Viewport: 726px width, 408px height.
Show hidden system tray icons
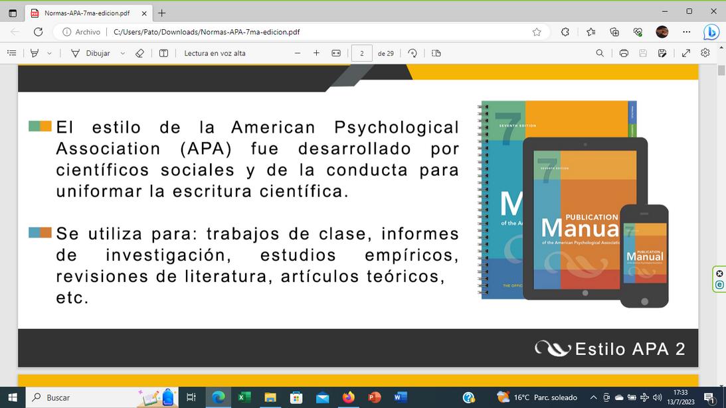point(593,397)
